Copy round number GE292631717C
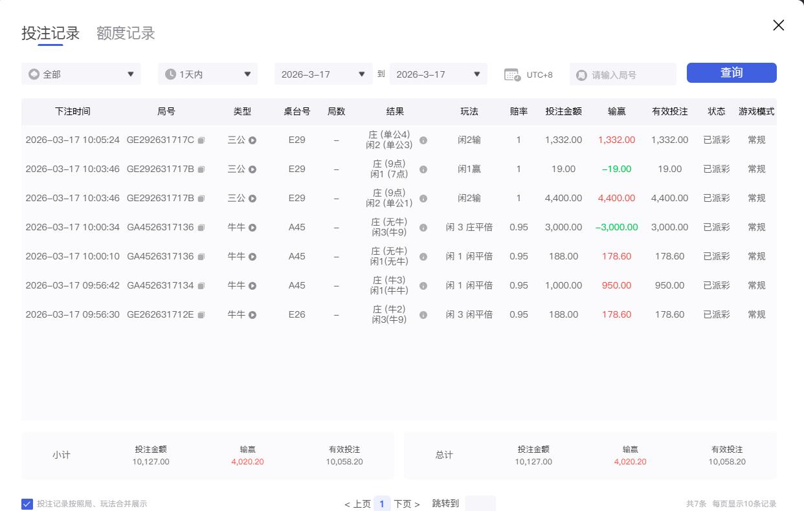 201,140
